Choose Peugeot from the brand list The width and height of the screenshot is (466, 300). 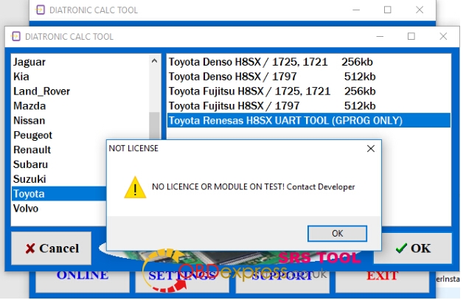33,136
